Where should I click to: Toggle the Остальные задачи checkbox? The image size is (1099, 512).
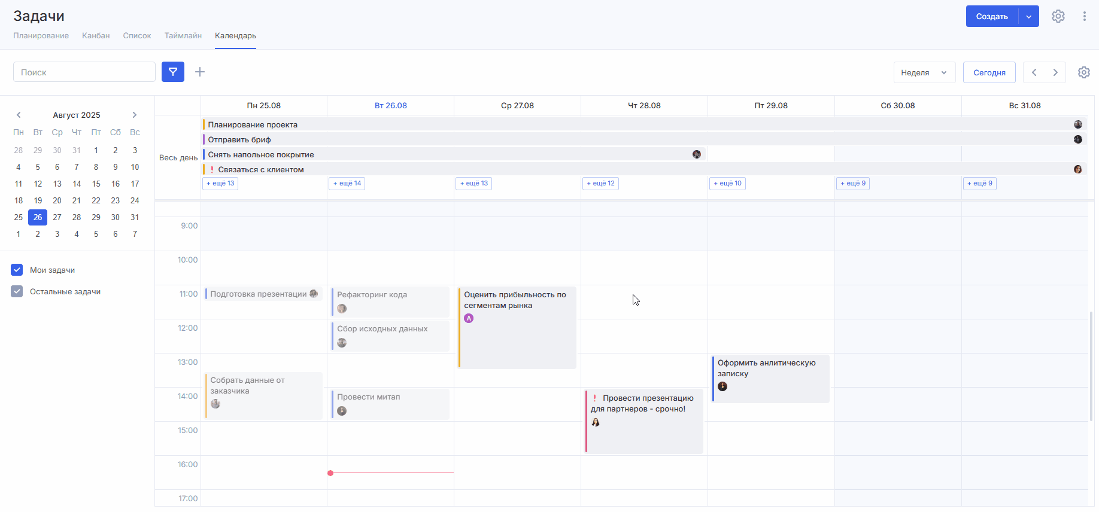pos(17,291)
